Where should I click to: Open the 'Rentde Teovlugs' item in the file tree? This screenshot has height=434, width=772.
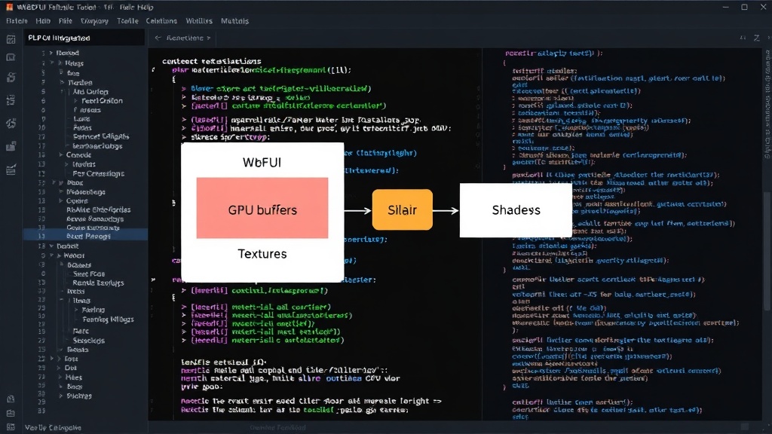coord(98,283)
